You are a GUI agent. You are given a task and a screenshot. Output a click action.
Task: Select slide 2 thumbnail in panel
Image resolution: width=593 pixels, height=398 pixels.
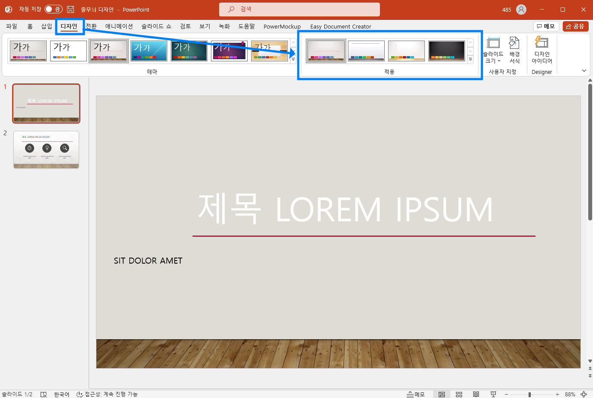pos(46,150)
